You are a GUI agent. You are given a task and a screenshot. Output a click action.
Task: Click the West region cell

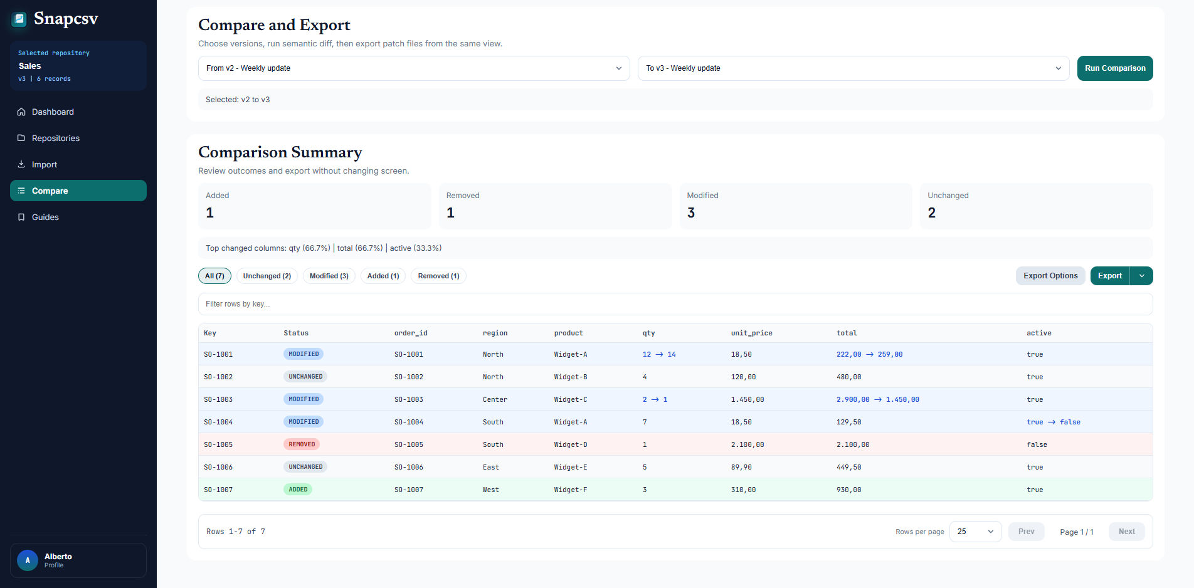[x=491, y=490]
